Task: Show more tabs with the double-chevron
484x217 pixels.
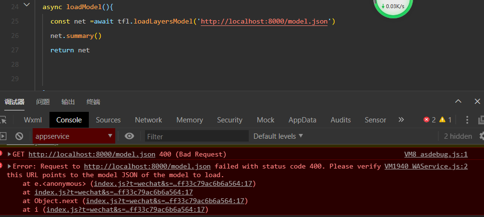Action: click(x=401, y=120)
